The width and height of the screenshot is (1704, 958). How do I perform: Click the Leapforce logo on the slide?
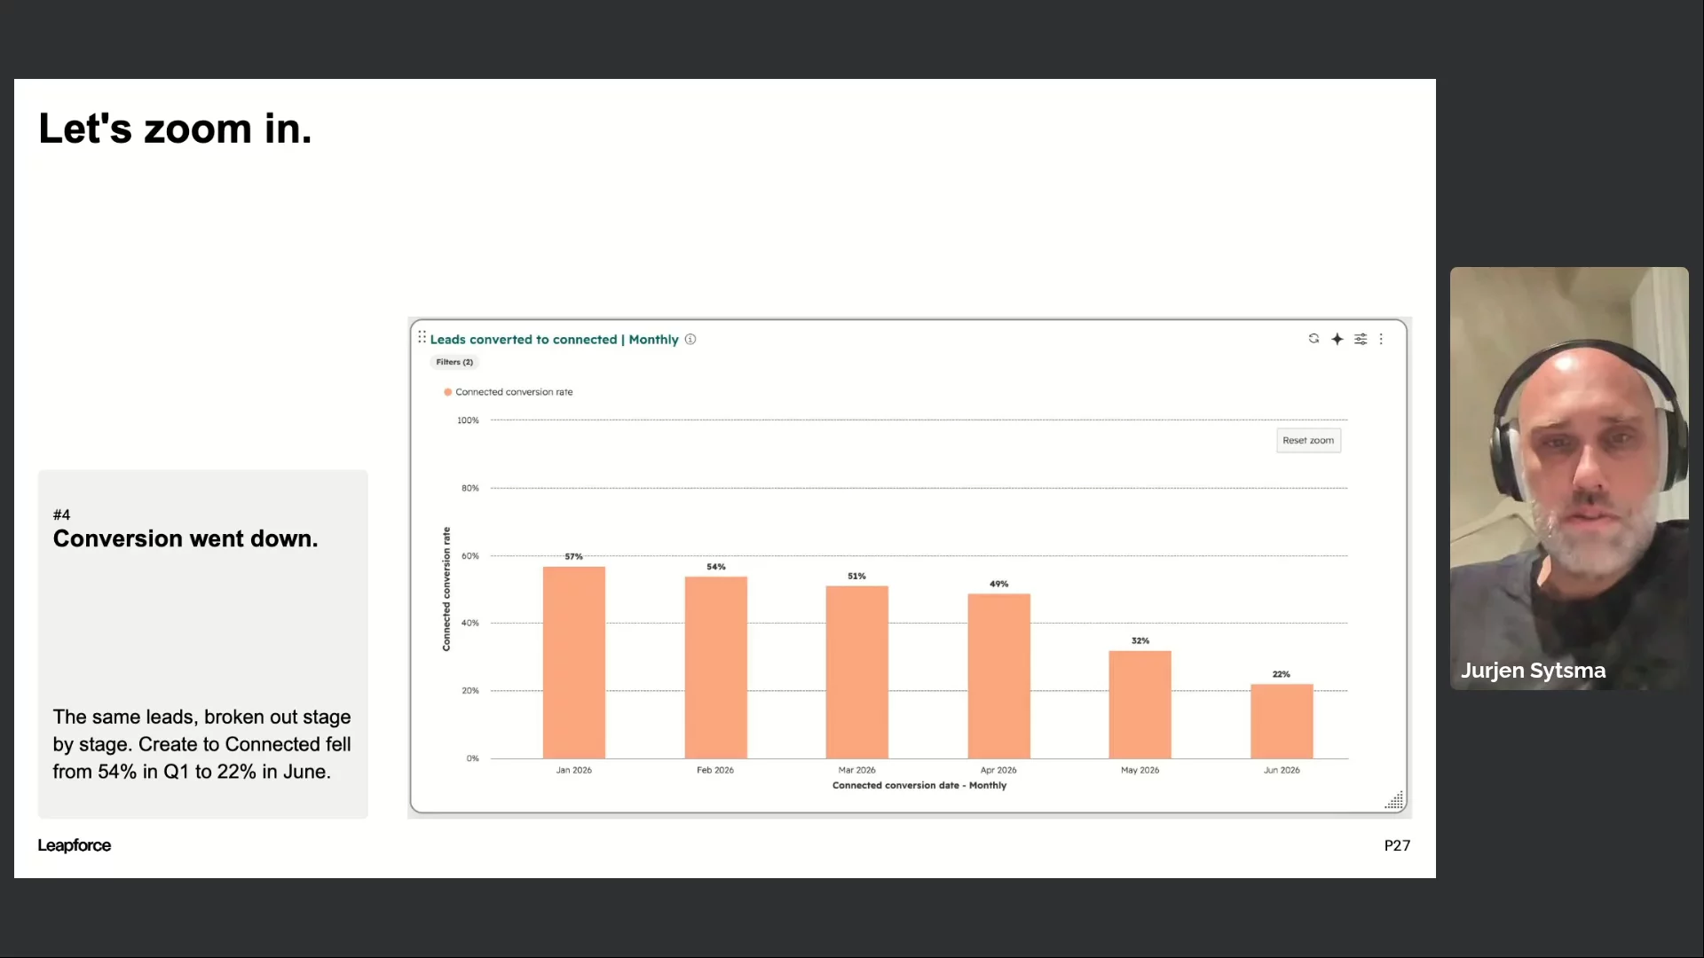click(x=75, y=845)
